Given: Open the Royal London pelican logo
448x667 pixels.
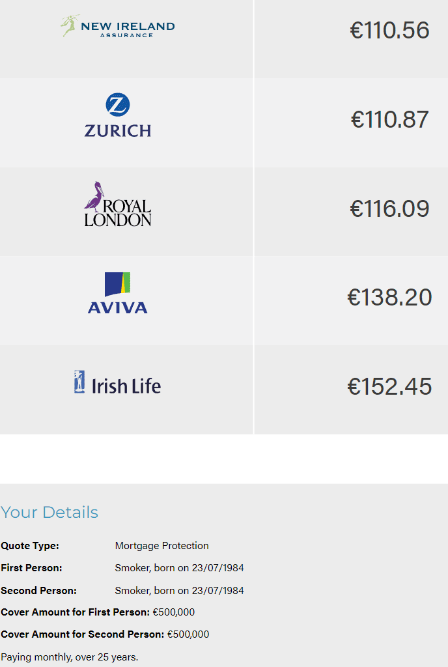Looking at the screenshot, I should click(118, 204).
